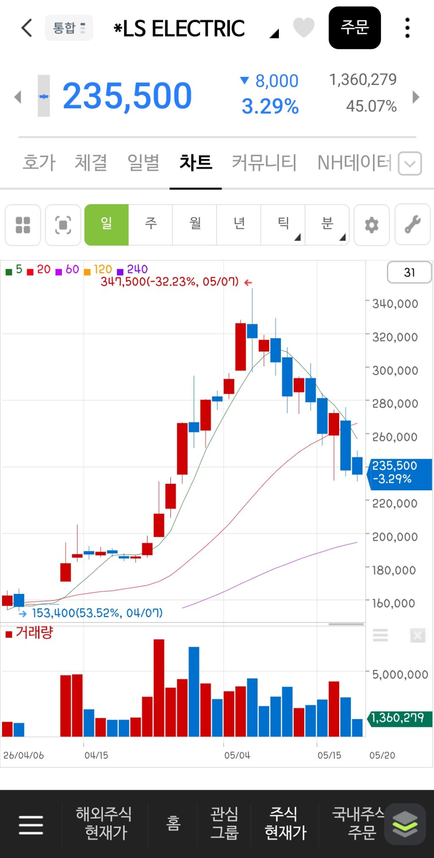Open 국내주식 주문 in bottom bar
This screenshot has width=434, height=858.
point(359,824)
